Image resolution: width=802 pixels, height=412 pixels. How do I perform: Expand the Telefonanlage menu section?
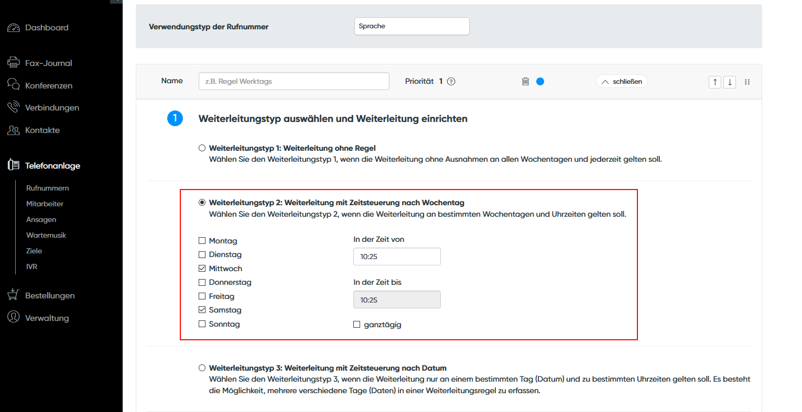click(x=52, y=166)
